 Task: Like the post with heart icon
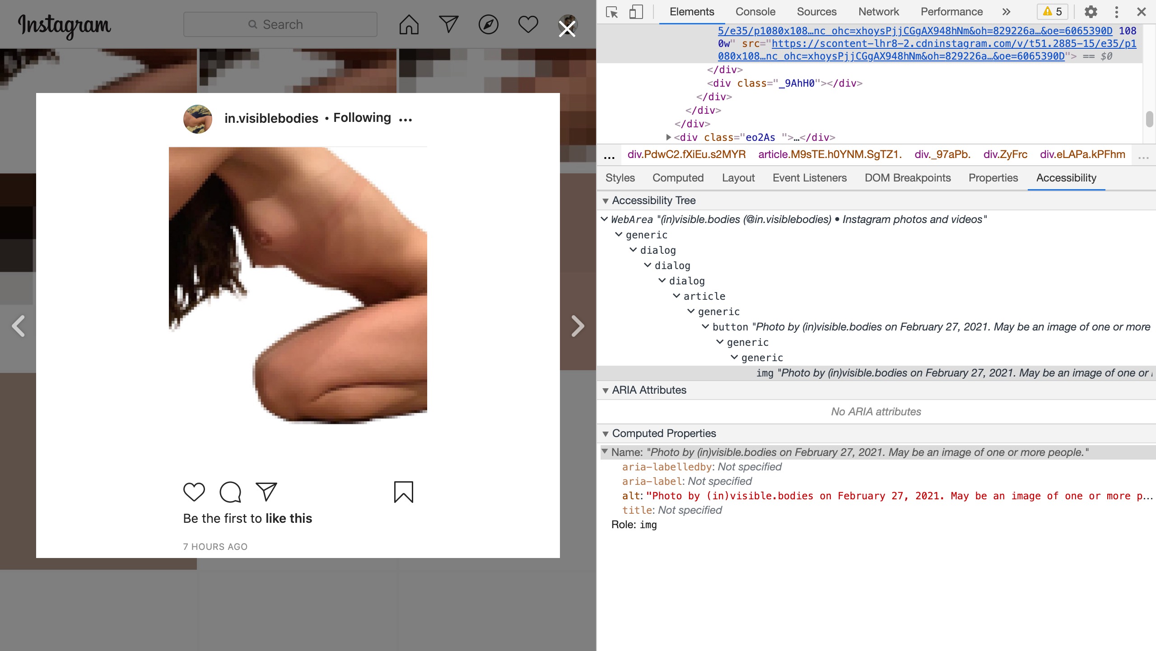(194, 492)
